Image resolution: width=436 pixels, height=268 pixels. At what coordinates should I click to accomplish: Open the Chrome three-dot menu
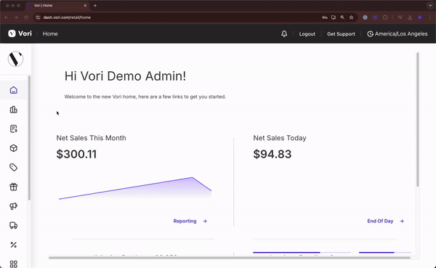[430, 17]
